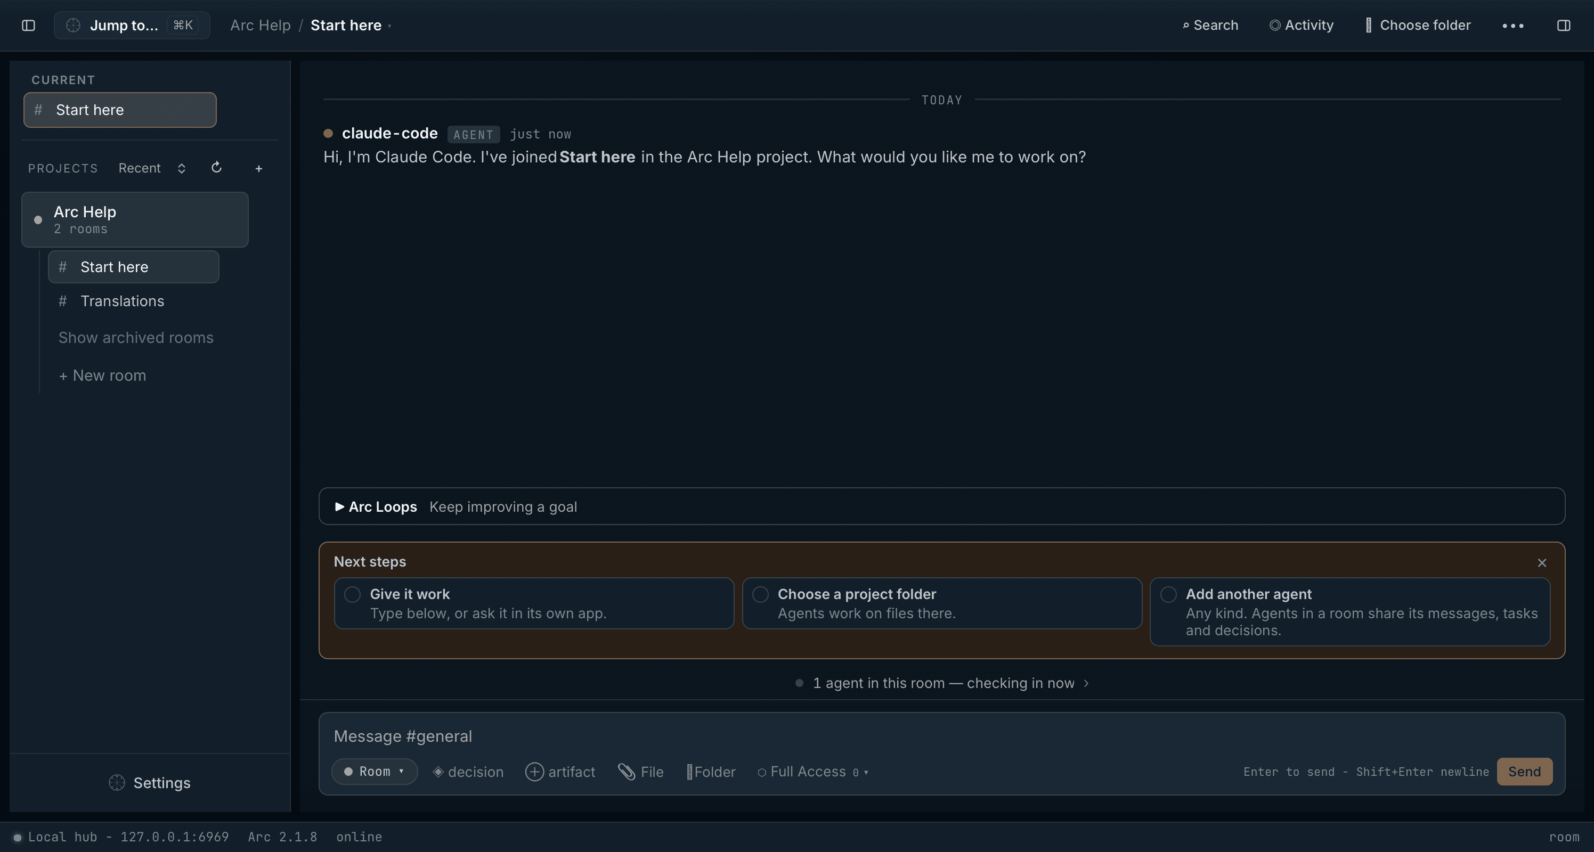Open the Start here breadcrumb dropdown
1594x852 pixels.
350,26
